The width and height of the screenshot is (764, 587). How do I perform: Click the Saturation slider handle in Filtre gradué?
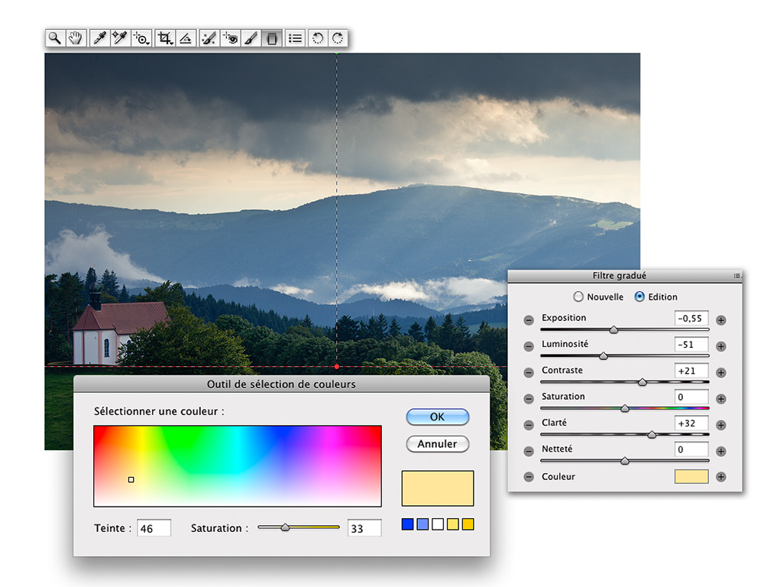coord(625,409)
